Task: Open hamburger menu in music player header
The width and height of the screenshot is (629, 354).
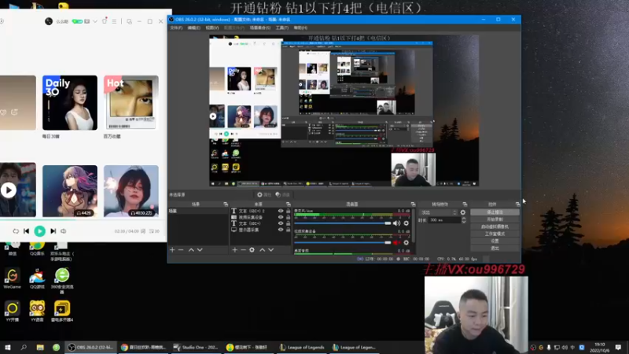Action: click(114, 21)
